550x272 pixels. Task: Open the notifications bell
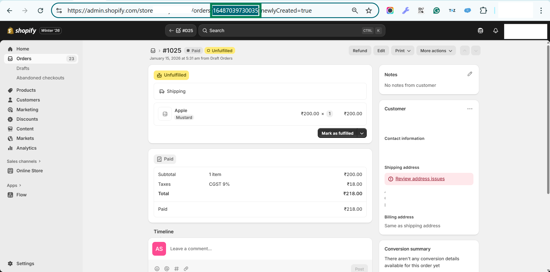click(496, 31)
